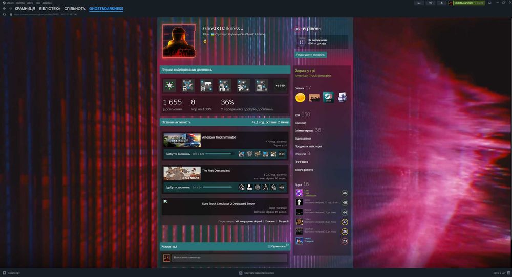Open the museum building achievement icon
This screenshot has width=512, height=277.
click(262, 85)
